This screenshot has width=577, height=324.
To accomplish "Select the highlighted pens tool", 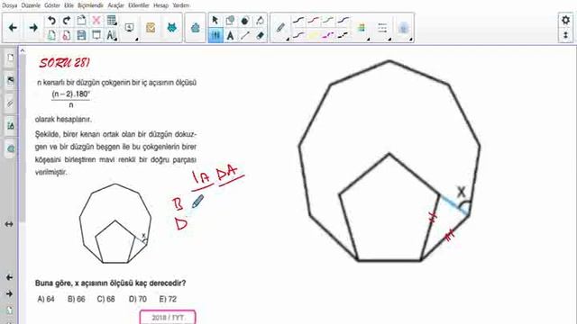I will tap(215, 36).
